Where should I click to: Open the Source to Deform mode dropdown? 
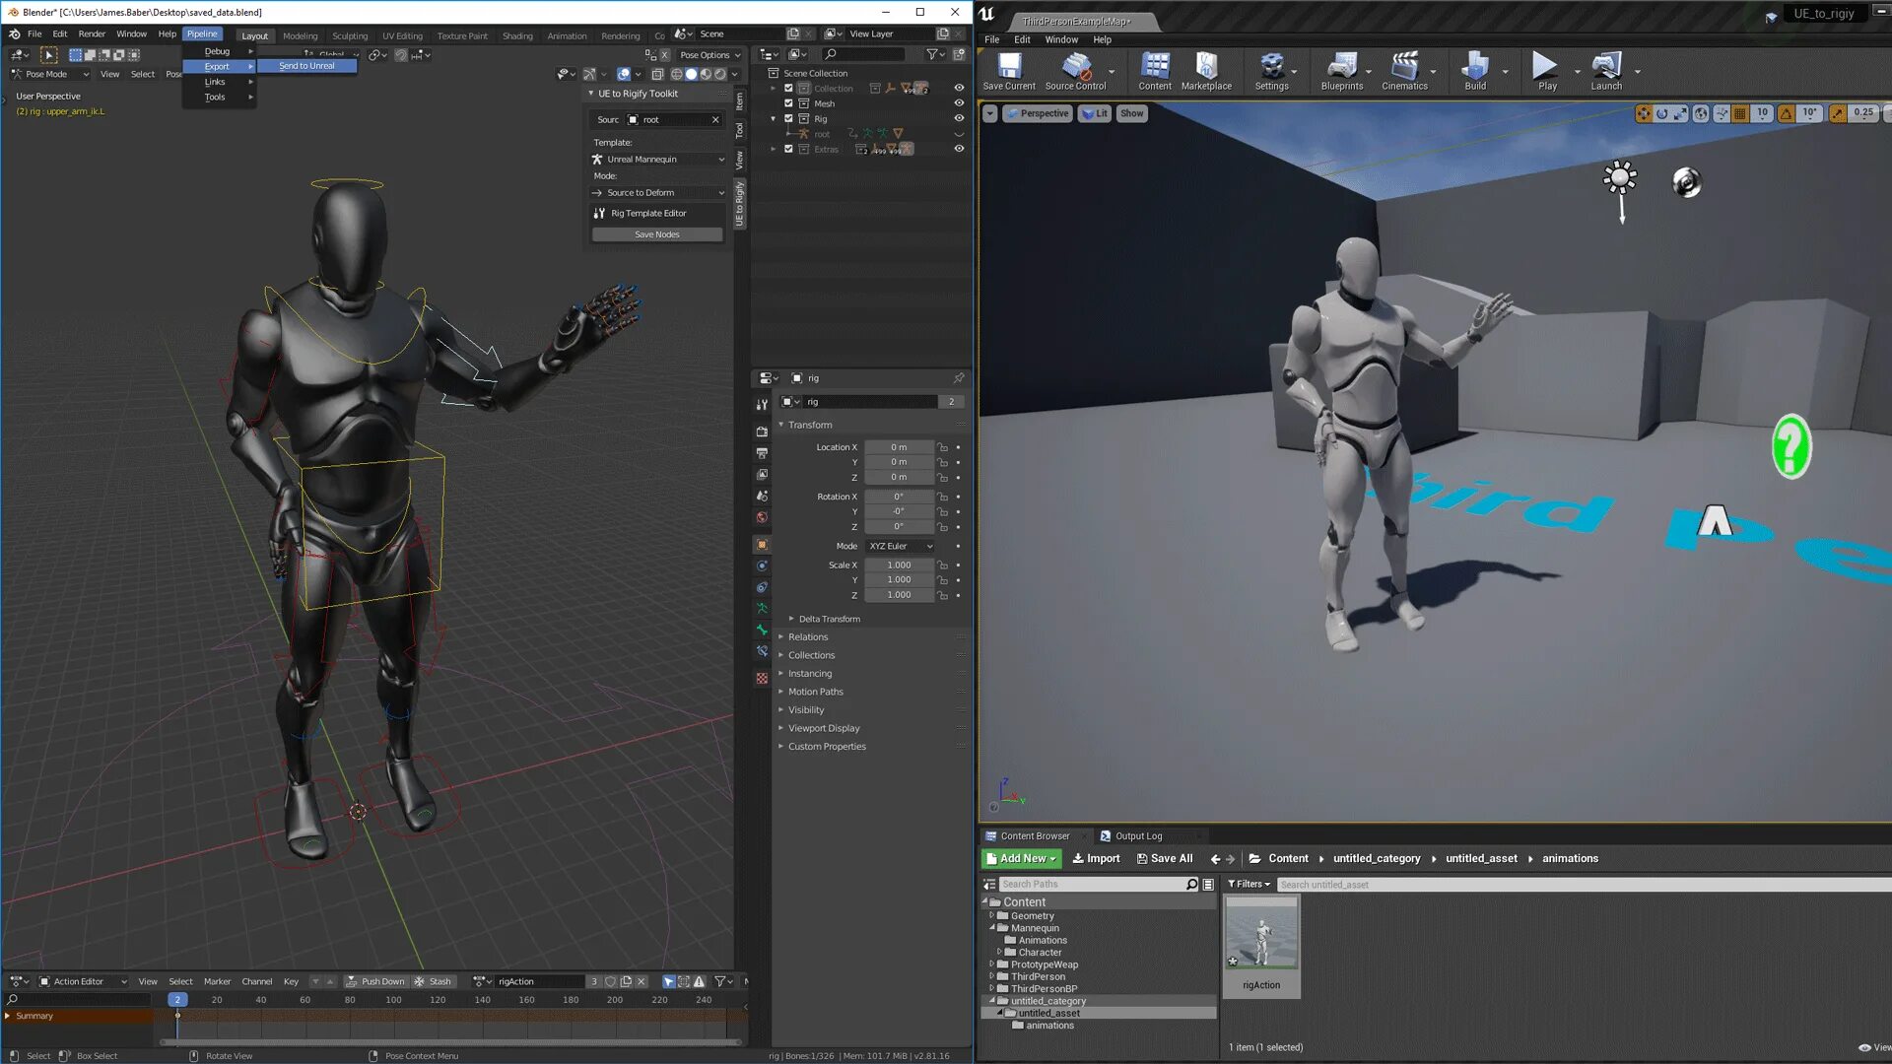coord(657,193)
